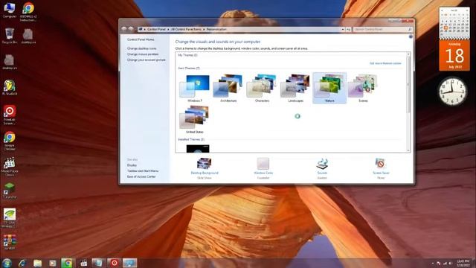
Task: Click Control Panel in the address breadcrumb
Action: tap(157, 30)
